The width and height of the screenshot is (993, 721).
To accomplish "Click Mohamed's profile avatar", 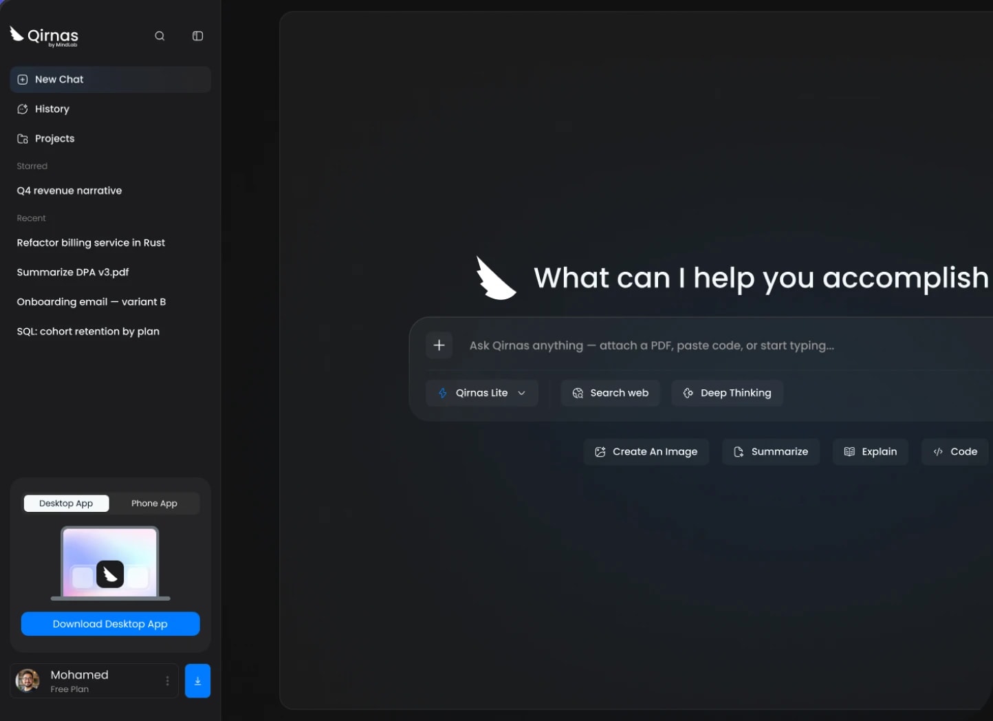I will click(x=28, y=680).
